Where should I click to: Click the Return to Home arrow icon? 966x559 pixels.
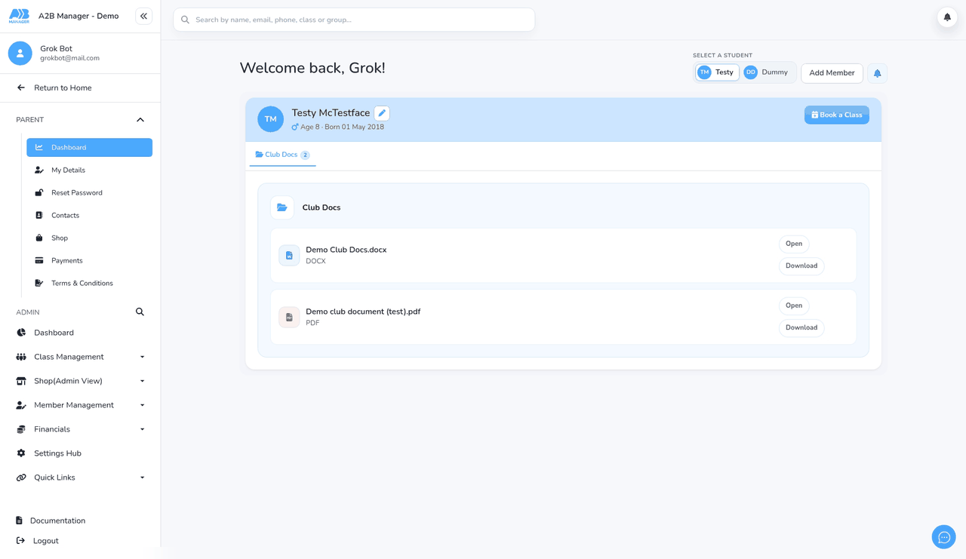21,88
